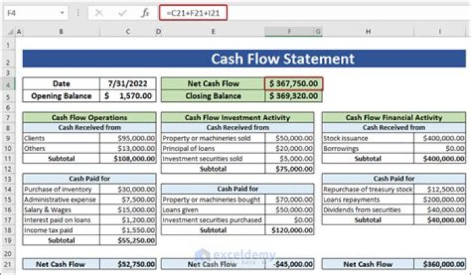The width and height of the screenshot is (471, 275).
Task: Select row 4 header
Action: [8, 85]
